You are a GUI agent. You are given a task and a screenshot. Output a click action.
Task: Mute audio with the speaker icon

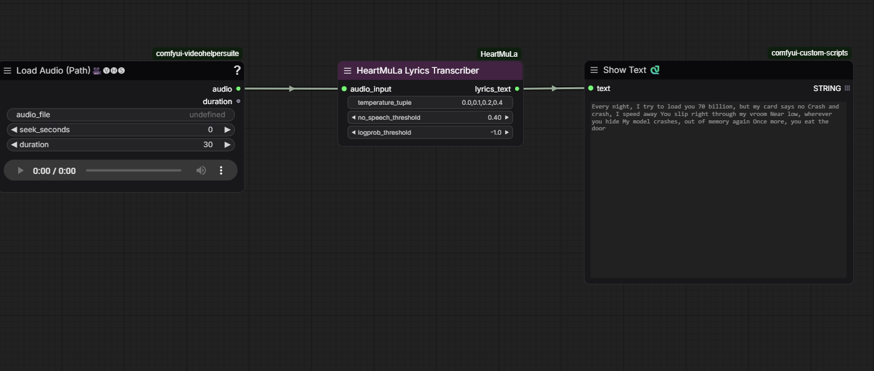[201, 170]
